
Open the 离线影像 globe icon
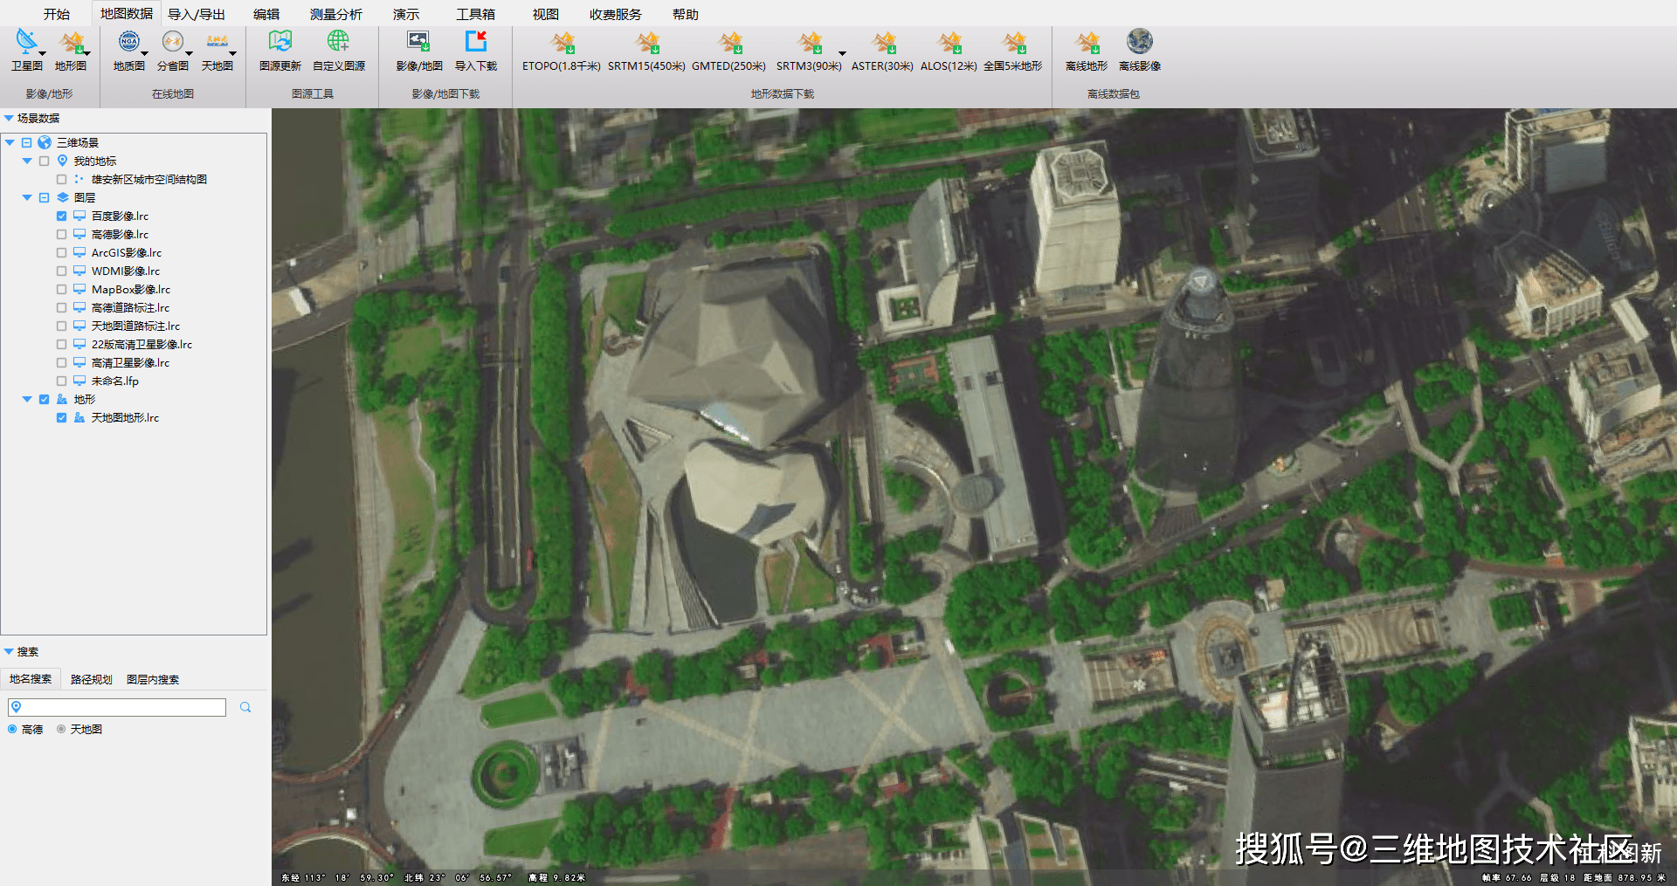click(x=1140, y=41)
